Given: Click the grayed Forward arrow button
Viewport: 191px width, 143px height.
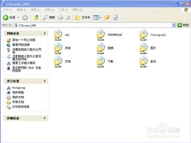Looking at the screenshot, I should click(25, 18).
